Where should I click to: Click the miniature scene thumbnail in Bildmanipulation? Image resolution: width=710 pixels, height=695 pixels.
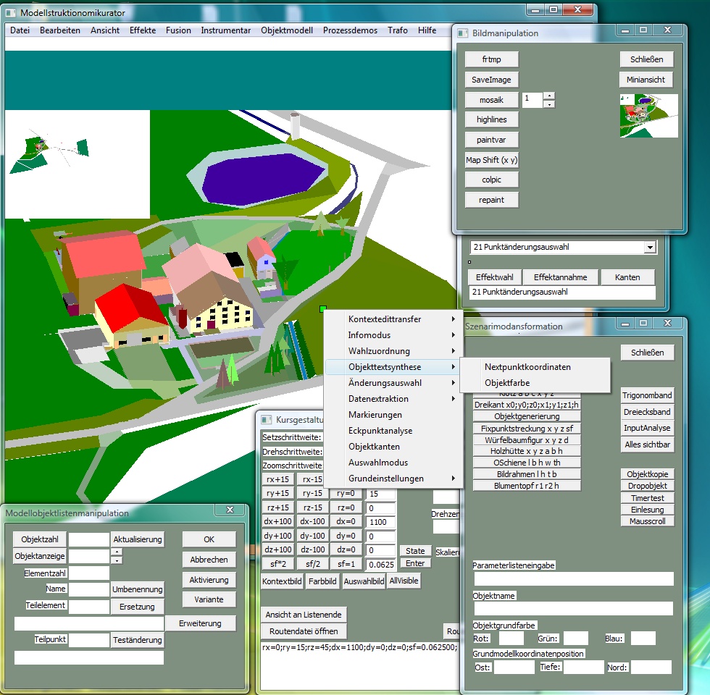pos(649,116)
